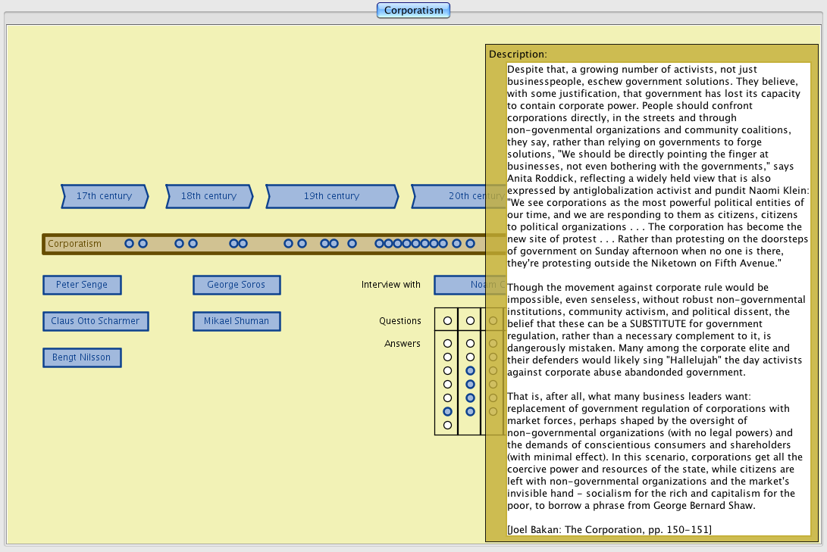Image resolution: width=827 pixels, height=552 pixels.
Task: Open the 20th century period arrow
Action: coord(455,196)
